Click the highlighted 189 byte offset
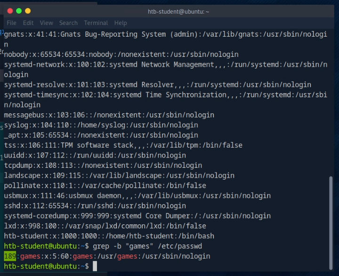Viewport: 339px width, 276px height. click(10, 256)
